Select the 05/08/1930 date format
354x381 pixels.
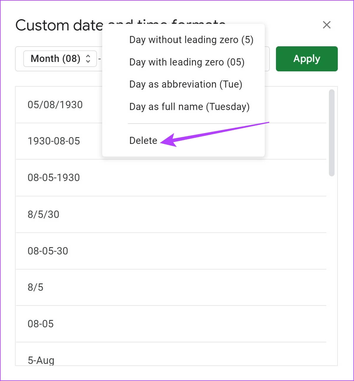pos(55,105)
